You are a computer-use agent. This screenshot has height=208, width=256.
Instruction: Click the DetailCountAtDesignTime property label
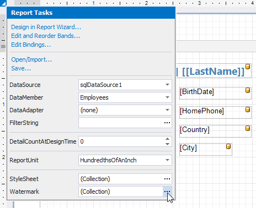point(43,141)
